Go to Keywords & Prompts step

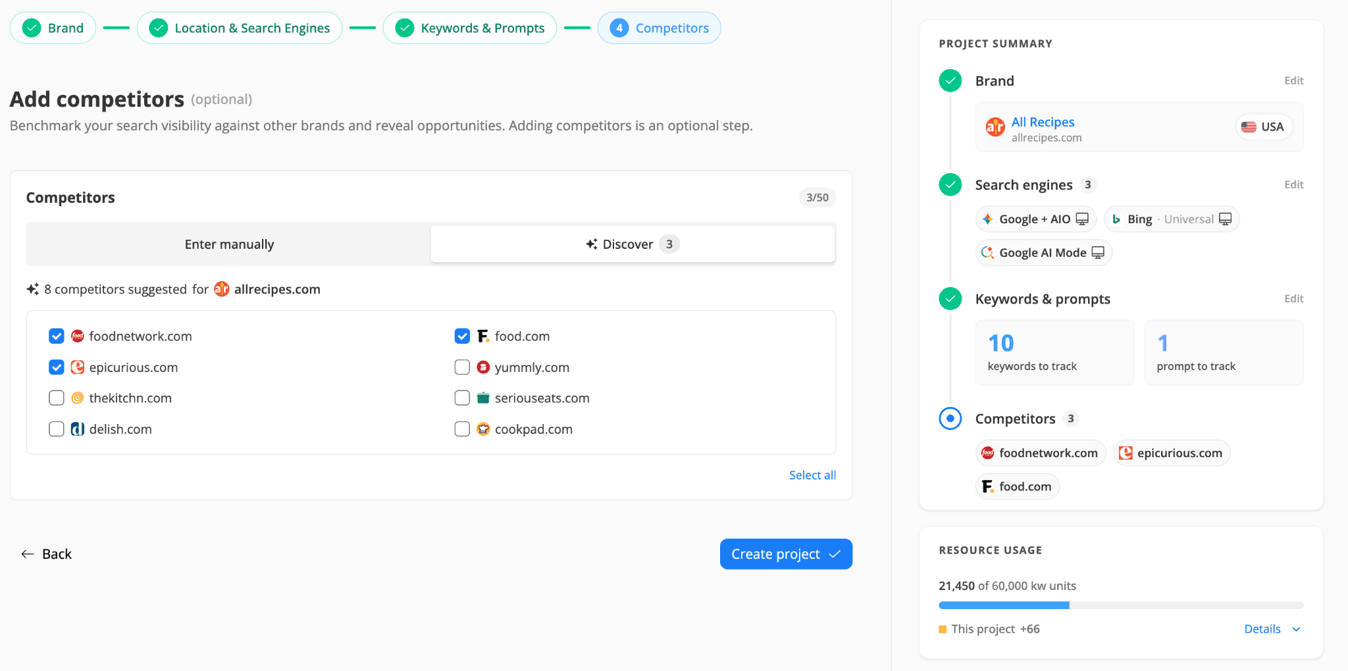pyautogui.click(x=470, y=28)
